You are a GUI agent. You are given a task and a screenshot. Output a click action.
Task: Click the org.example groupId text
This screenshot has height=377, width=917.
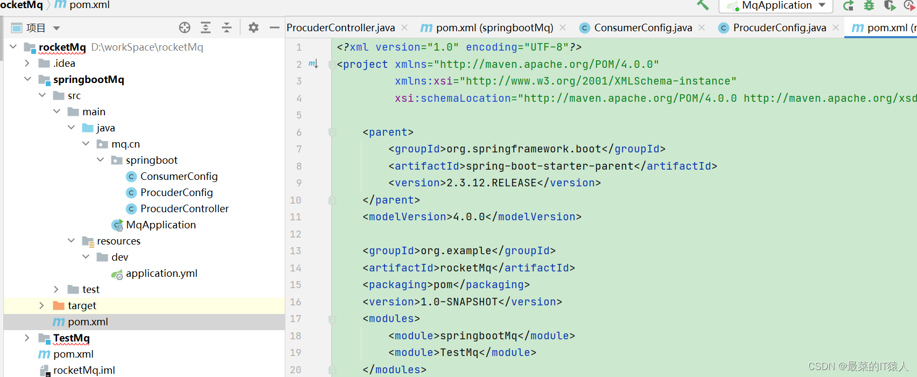click(x=456, y=250)
